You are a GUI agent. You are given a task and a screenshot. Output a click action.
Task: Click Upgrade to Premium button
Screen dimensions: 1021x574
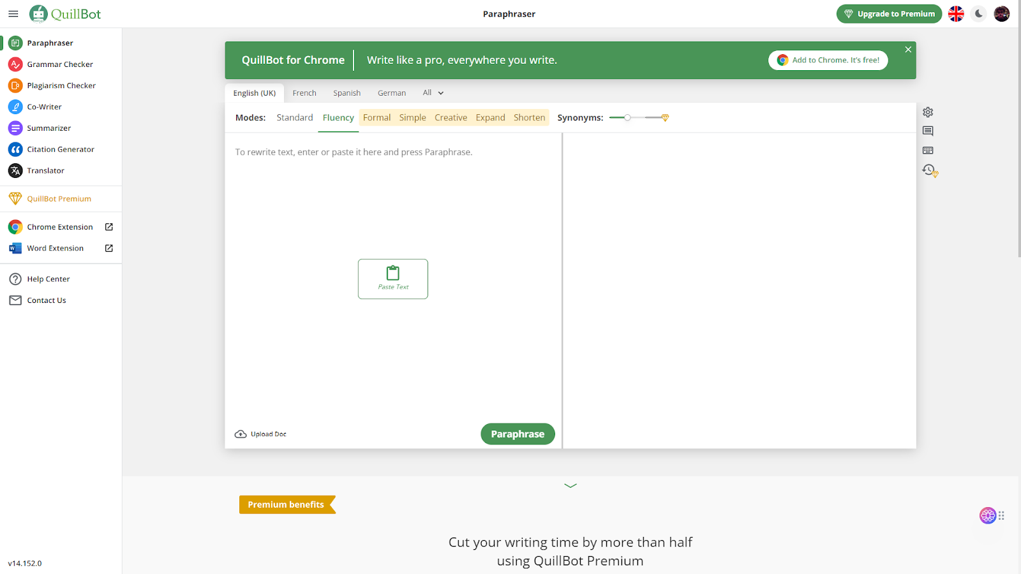point(889,13)
